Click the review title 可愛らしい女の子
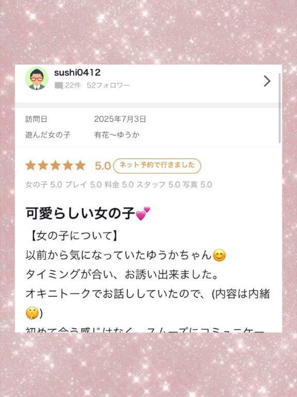Image resolution: width=297 pixels, height=397 pixels. [80, 213]
